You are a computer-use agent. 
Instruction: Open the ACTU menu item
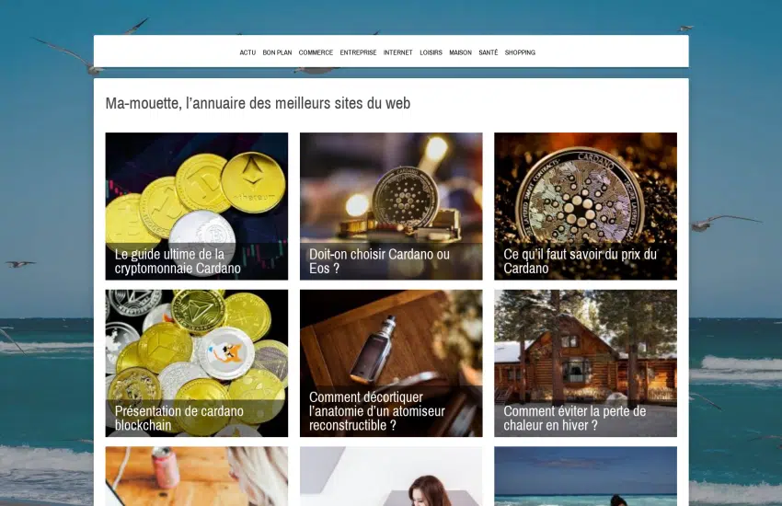point(247,52)
